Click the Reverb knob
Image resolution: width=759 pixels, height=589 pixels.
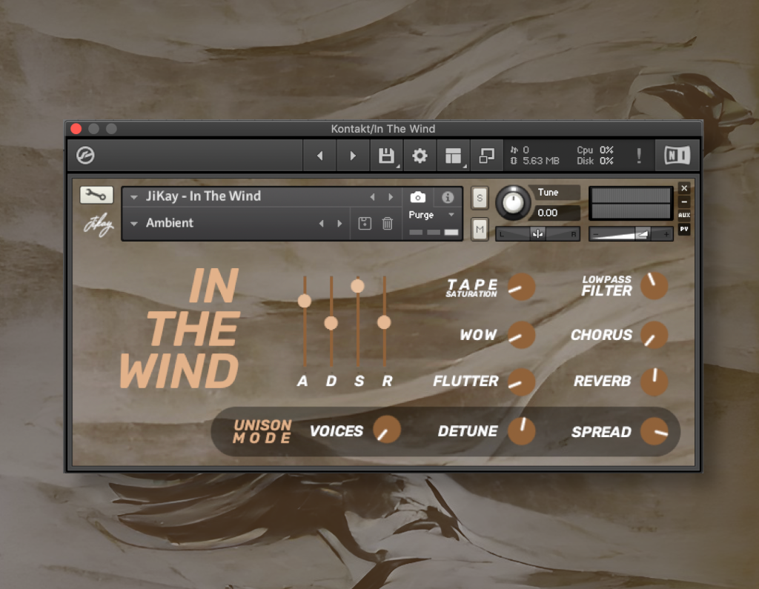654,382
